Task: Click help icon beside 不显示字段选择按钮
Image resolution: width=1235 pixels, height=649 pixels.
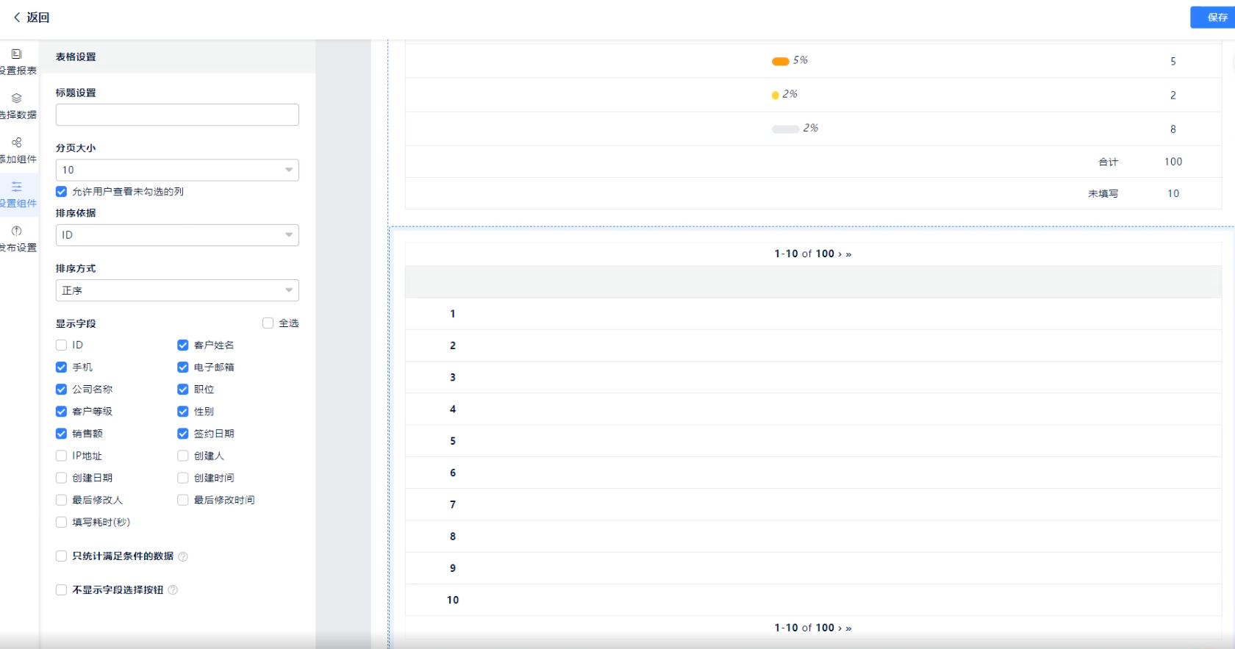Action: (x=173, y=590)
